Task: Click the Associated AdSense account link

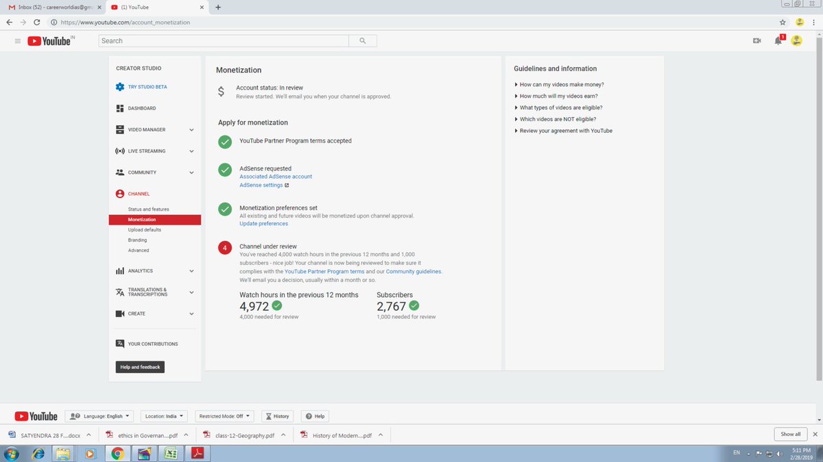Action: pyautogui.click(x=276, y=177)
